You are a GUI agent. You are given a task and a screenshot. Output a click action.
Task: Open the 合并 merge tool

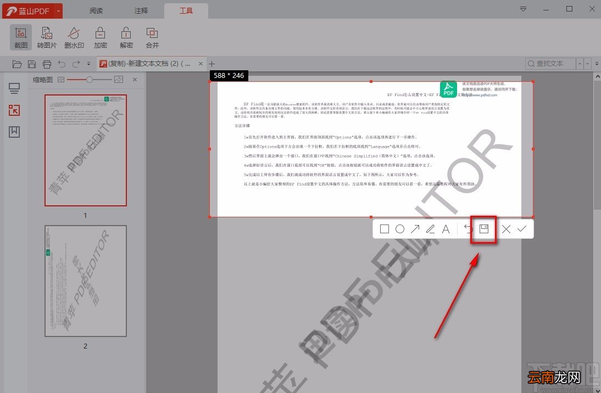click(152, 37)
